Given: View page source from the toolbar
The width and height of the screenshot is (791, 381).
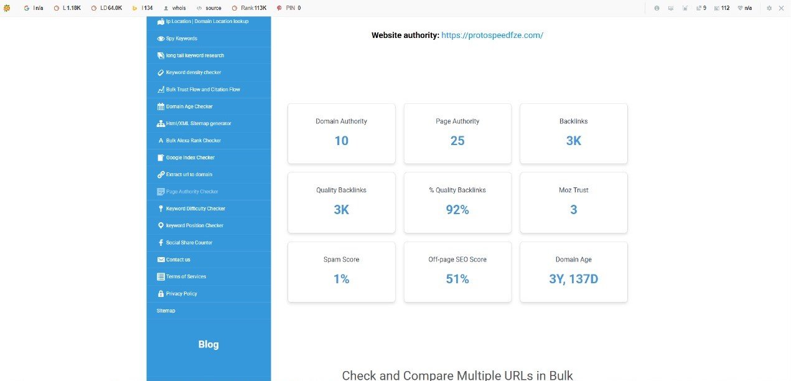Looking at the screenshot, I should 208,8.
